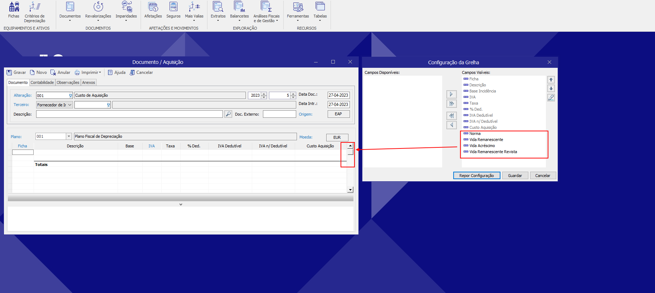Click the Repor Configuração button
This screenshot has width=655, height=293.
[476, 176]
